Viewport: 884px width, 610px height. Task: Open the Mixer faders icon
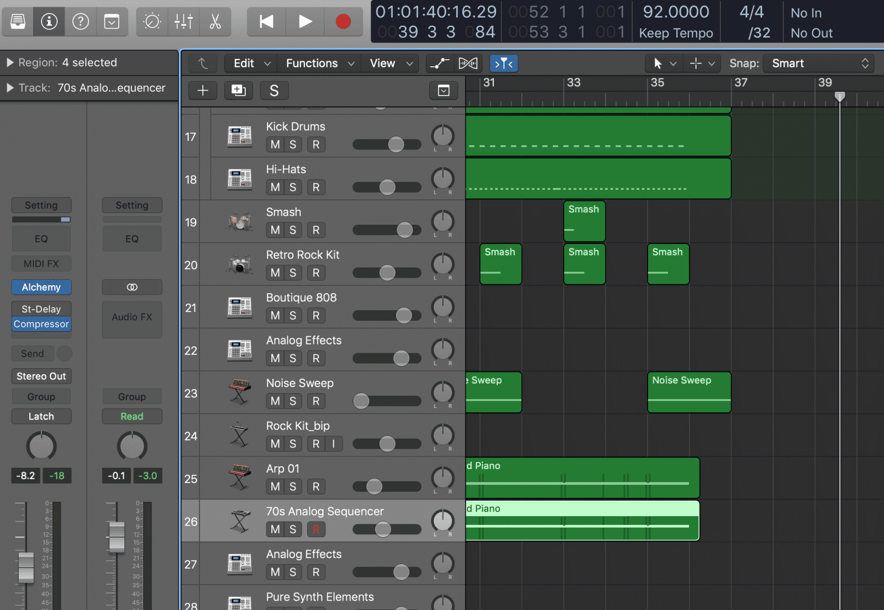[183, 22]
